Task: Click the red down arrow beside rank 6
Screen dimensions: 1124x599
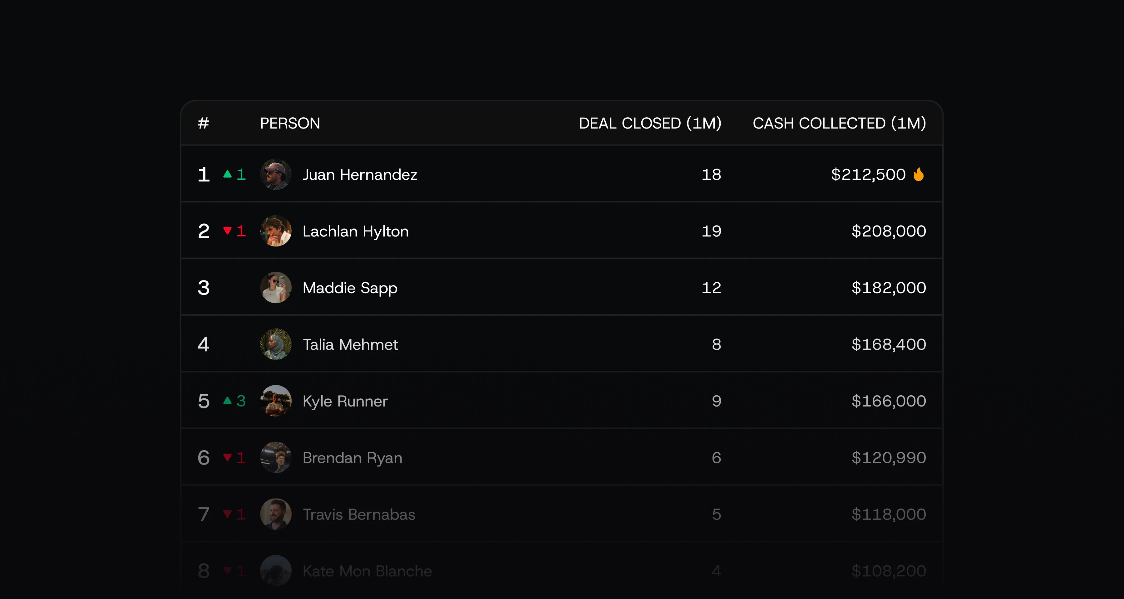Action: pyautogui.click(x=227, y=457)
